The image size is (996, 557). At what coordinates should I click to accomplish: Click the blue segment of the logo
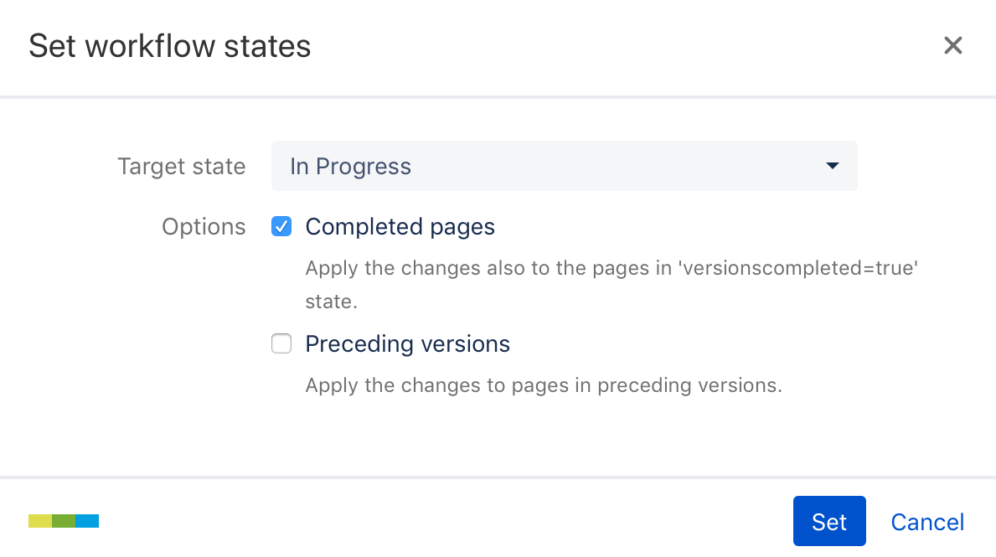87,521
